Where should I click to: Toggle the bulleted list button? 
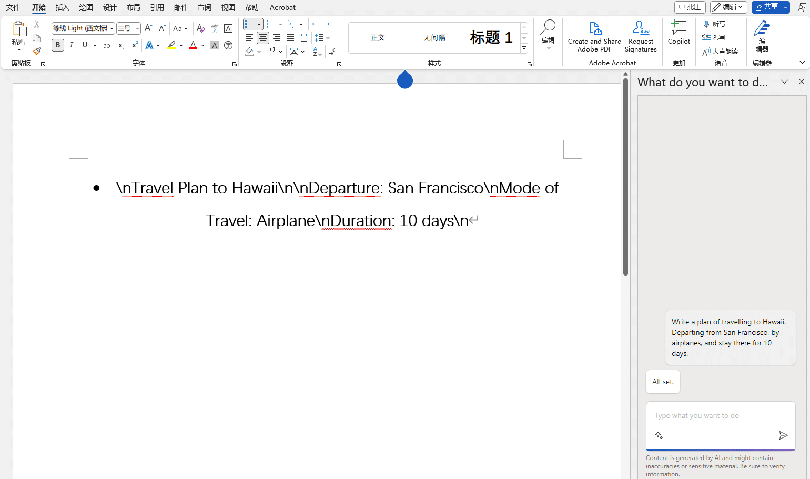coord(249,24)
